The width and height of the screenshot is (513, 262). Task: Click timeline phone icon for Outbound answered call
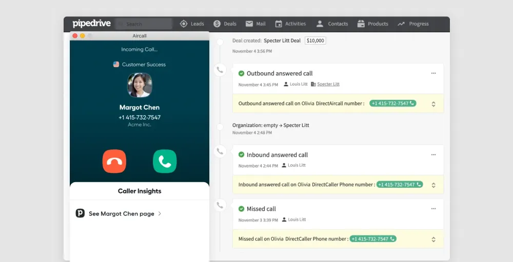(220, 70)
